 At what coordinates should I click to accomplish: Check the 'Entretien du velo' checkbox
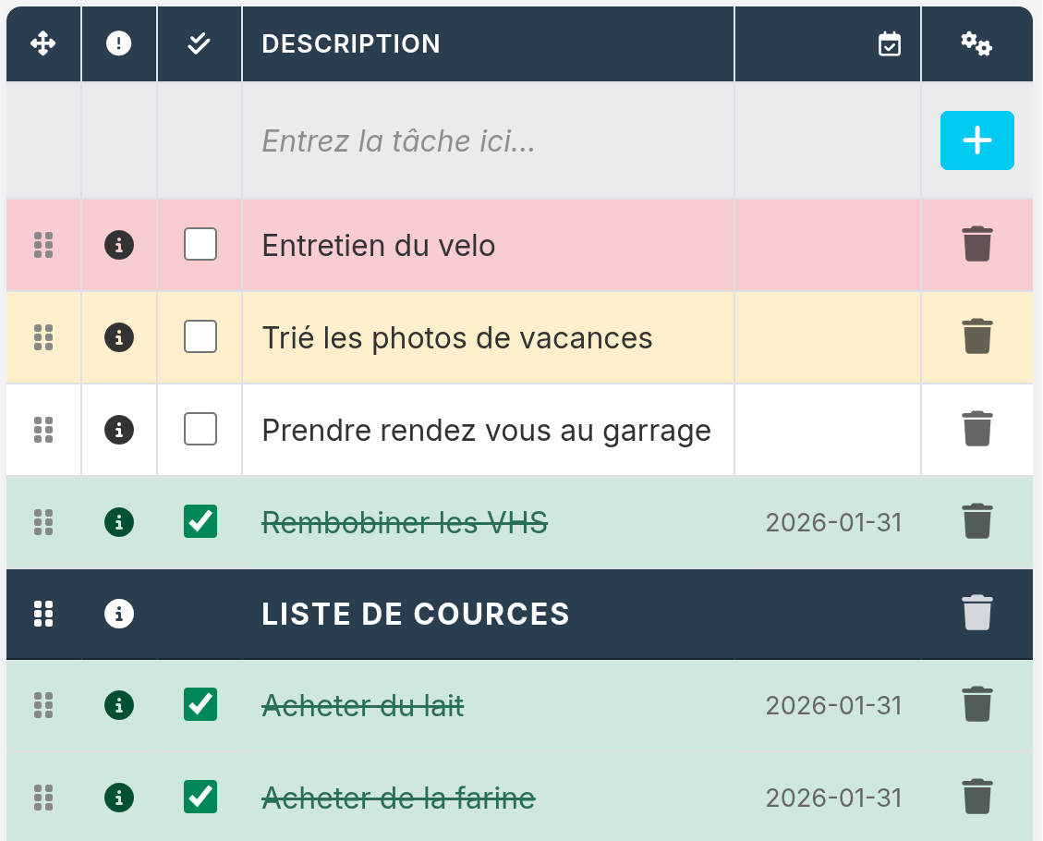tap(200, 245)
